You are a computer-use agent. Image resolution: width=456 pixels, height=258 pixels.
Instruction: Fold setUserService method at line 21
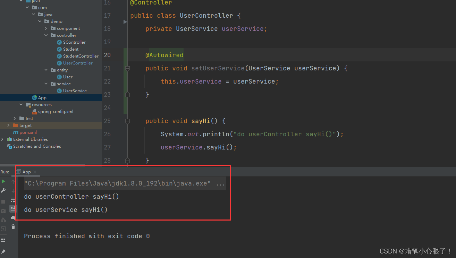127,68
